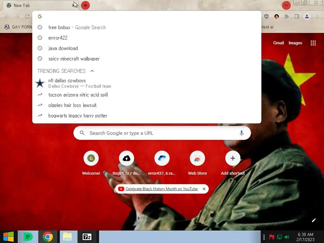Collapse the Trending Searches section
Screen dimensions: 324x243
(x=92, y=71)
